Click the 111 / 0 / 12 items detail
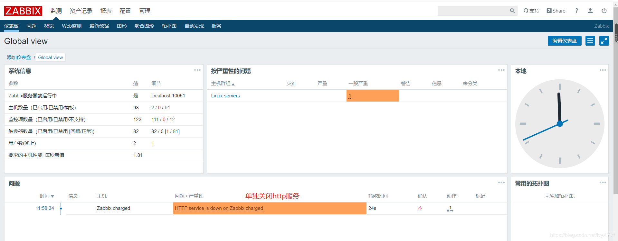618x241 pixels. tap(163, 120)
